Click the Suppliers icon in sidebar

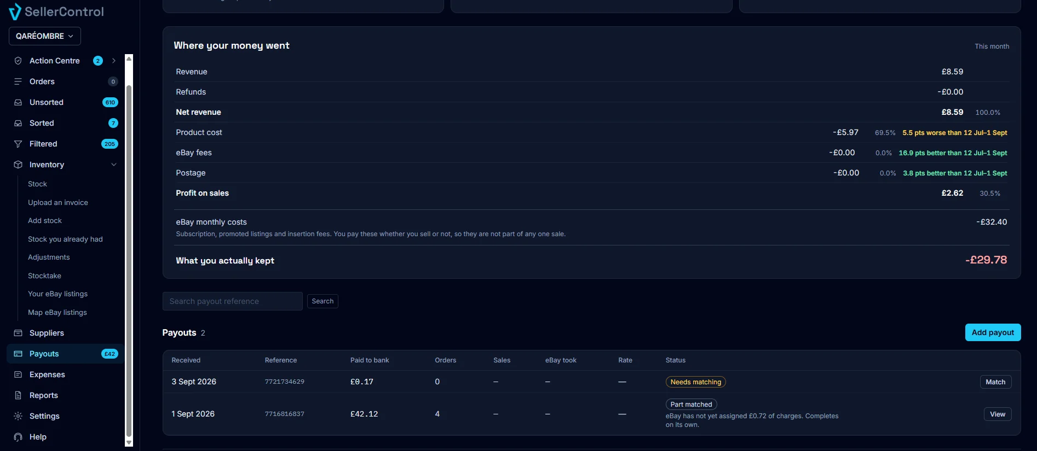click(18, 333)
